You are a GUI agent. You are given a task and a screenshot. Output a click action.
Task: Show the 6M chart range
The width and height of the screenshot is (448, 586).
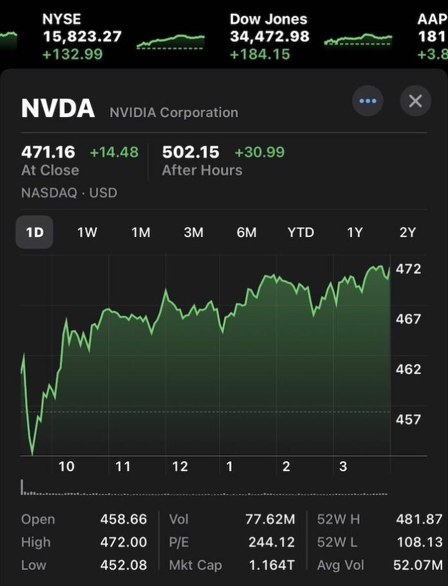247,232
